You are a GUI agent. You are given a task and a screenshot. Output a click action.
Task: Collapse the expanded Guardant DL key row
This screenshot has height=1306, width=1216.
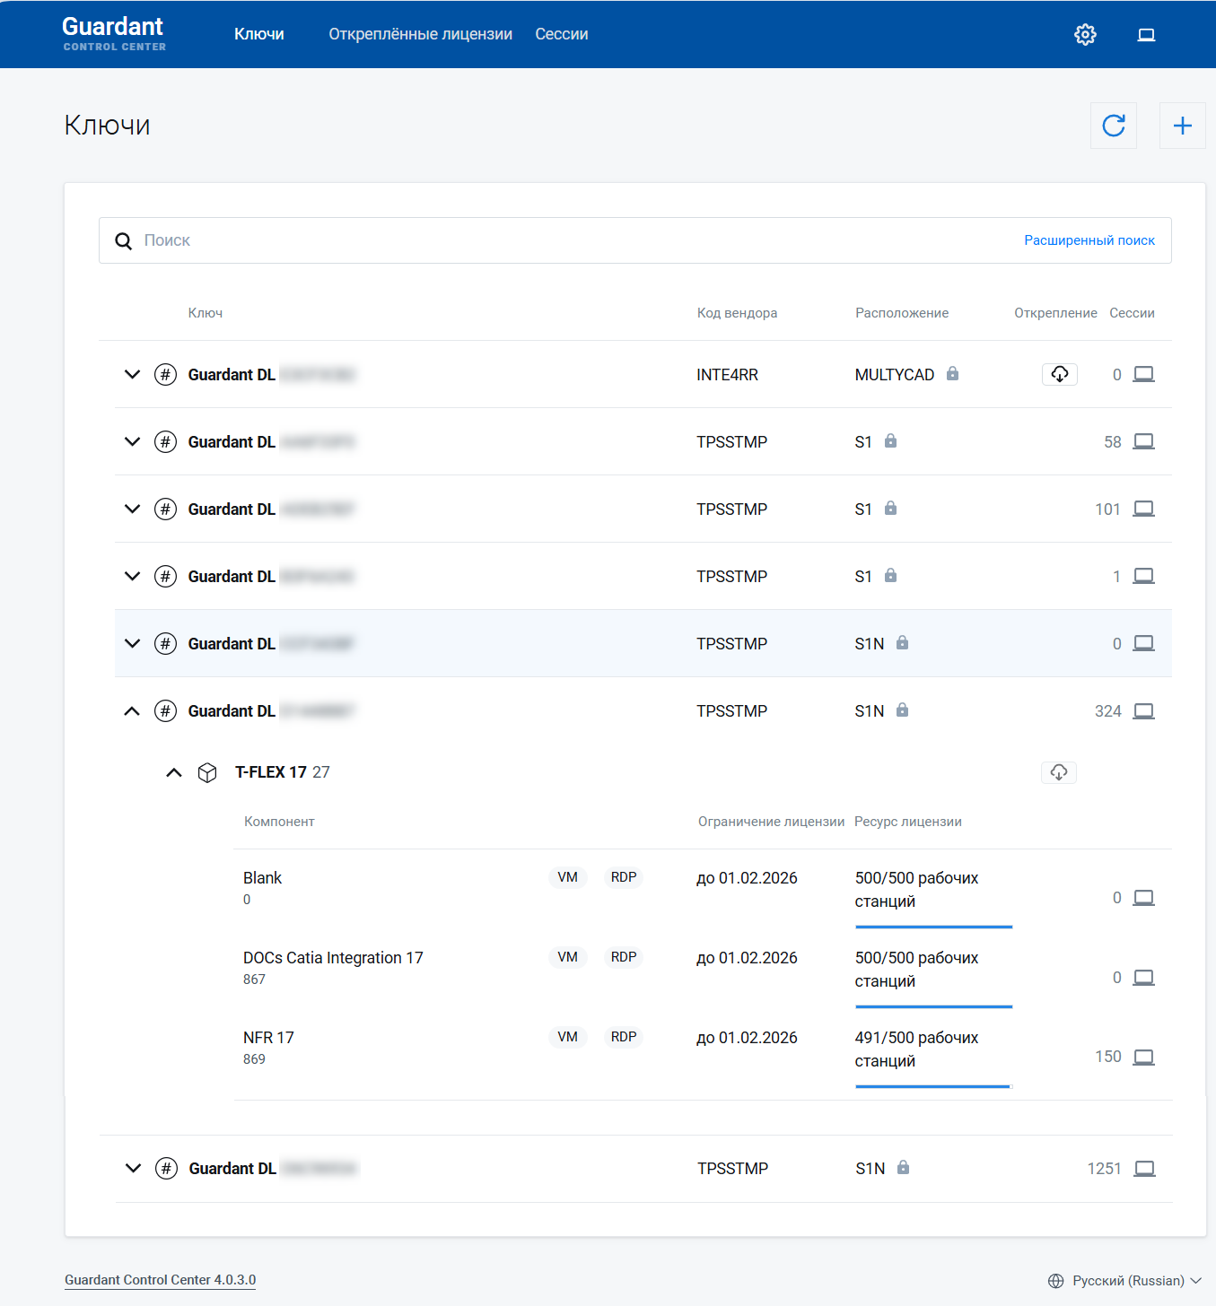pos(132,711)
